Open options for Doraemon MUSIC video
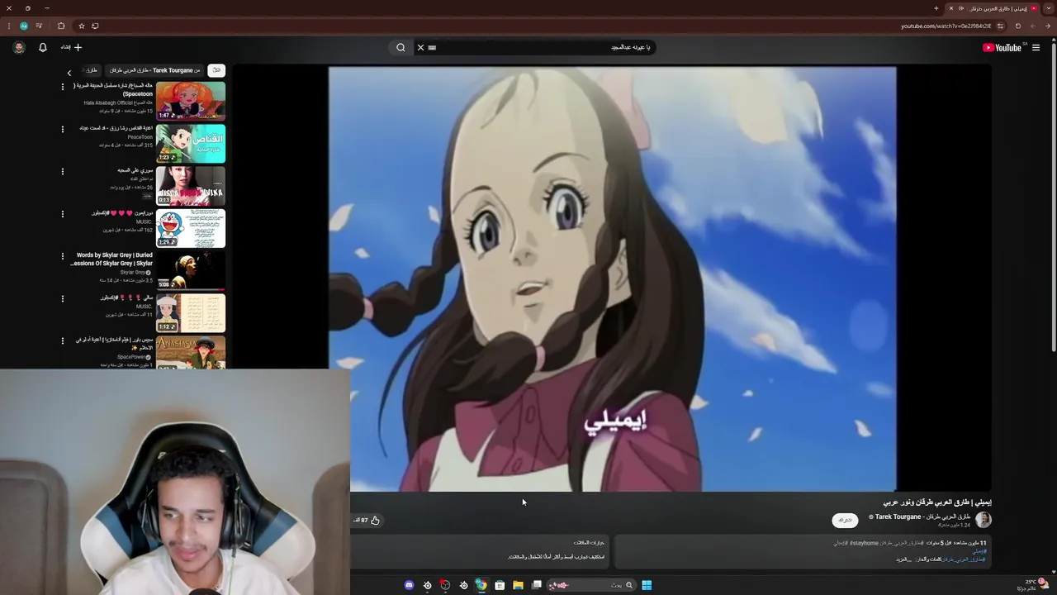Viewport: 1057px width, 595px height. point(62,214)
